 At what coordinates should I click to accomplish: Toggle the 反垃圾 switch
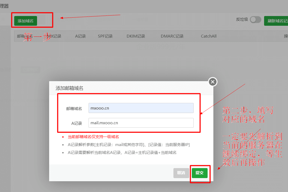(x=255, y=20)
